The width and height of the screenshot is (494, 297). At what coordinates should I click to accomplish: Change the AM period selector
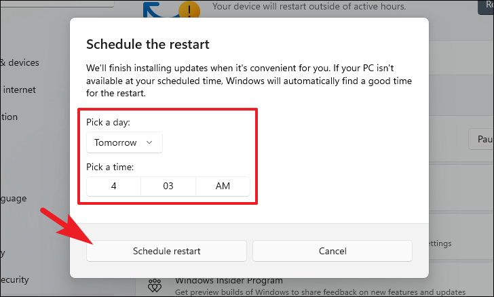click(x=223, y=186)
